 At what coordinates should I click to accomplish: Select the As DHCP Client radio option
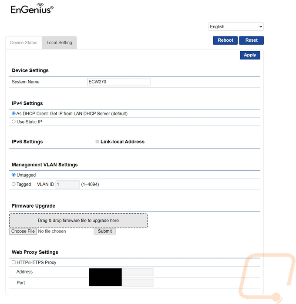pyautogui.click(x=13, y=113)
